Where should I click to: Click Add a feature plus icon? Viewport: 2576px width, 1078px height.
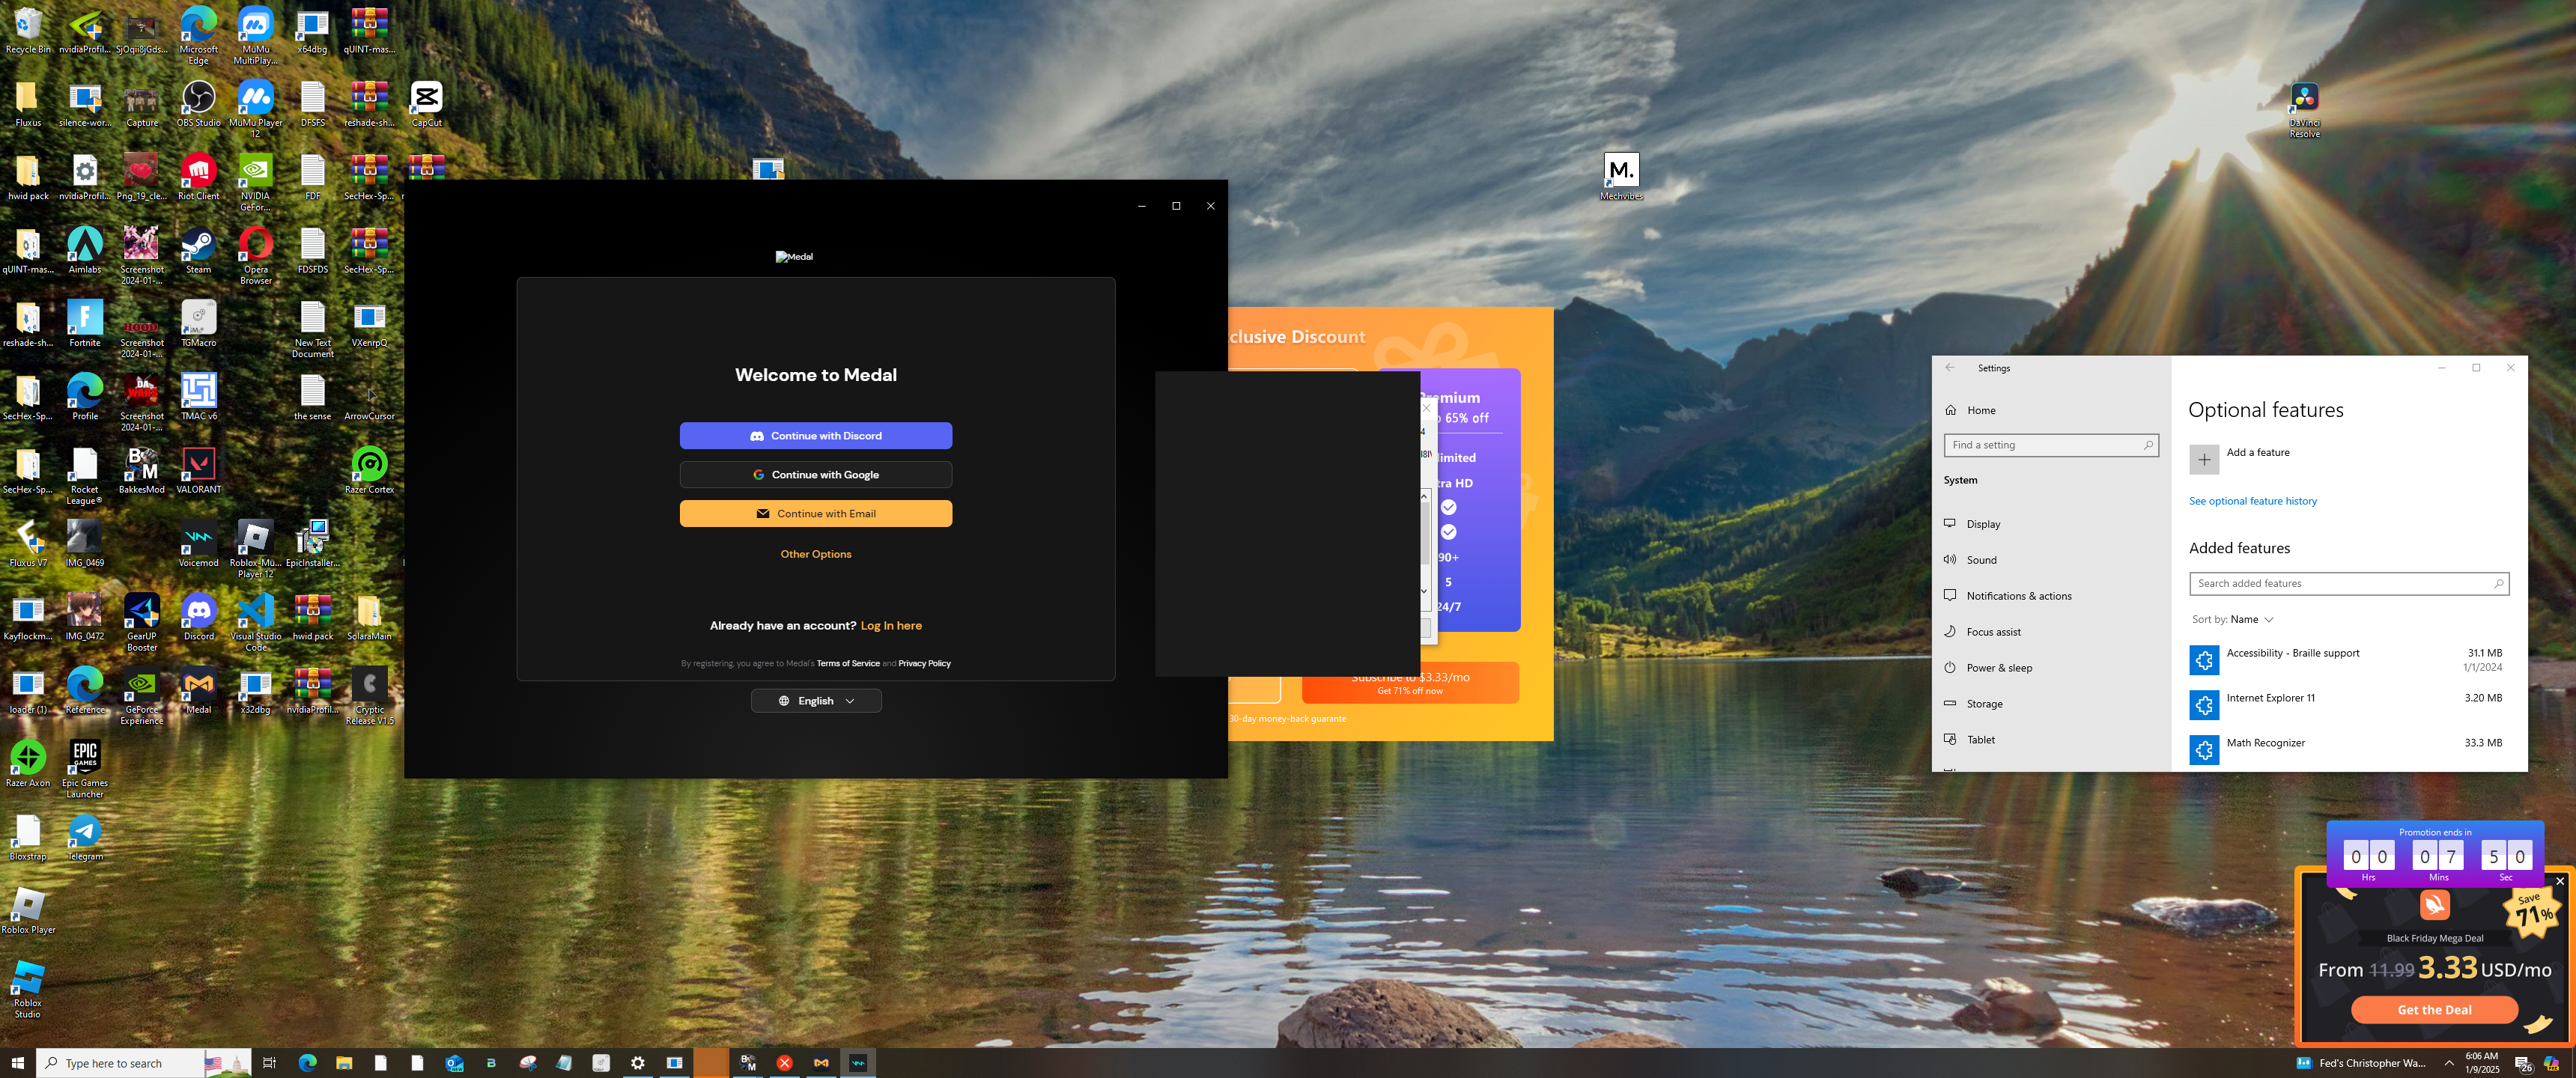tap(2204, 459)
